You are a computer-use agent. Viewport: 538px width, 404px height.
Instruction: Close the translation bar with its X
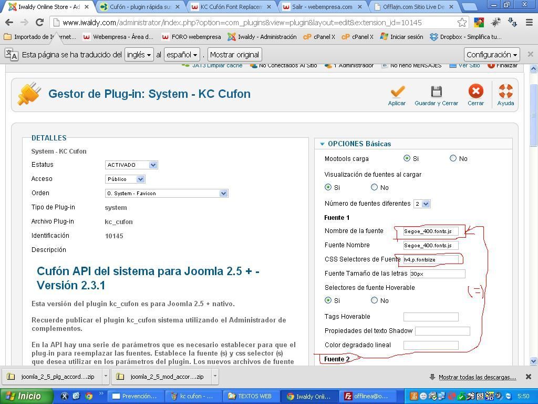click(x=530, y=54)
